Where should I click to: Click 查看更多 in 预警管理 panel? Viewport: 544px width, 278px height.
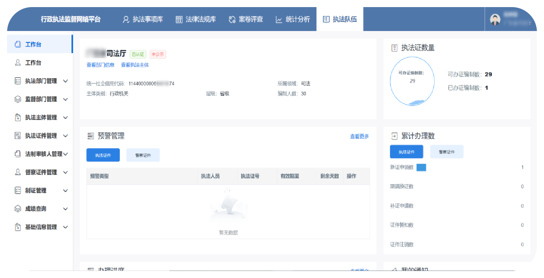tap(359, 136)
